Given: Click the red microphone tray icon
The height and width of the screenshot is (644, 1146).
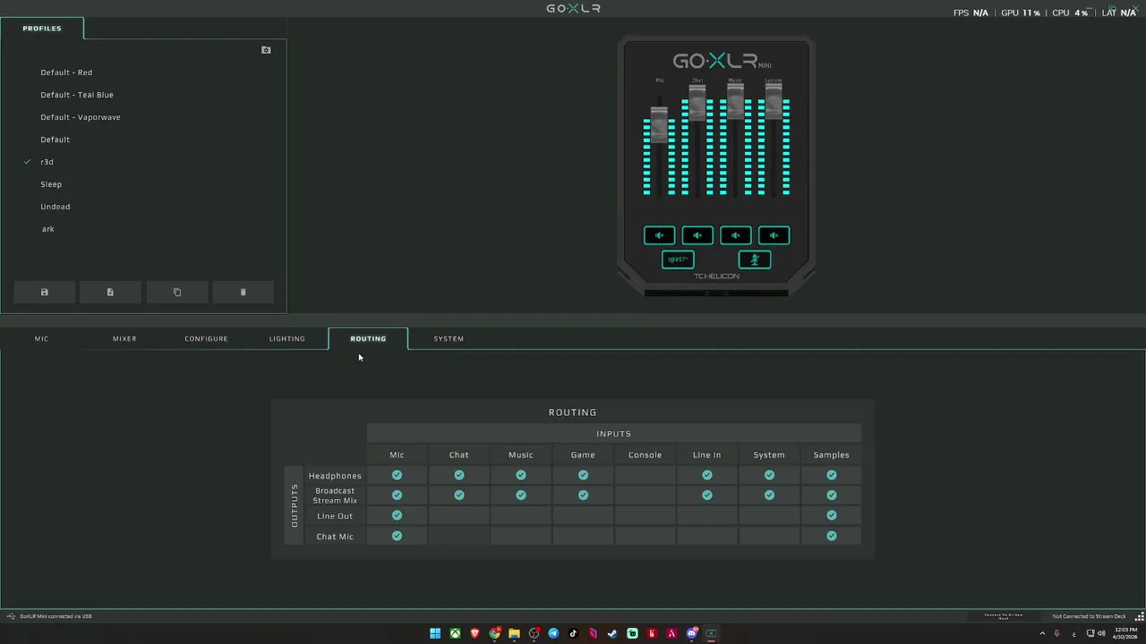Looking at the screenshot, I should coord(1057,633).
